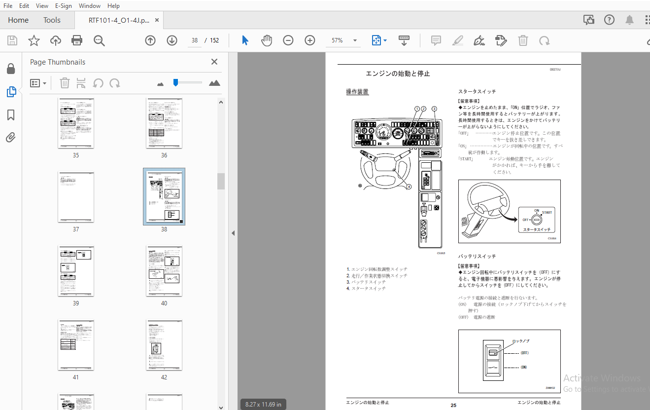
Task: Open the View menu
Action: (42, 6)
